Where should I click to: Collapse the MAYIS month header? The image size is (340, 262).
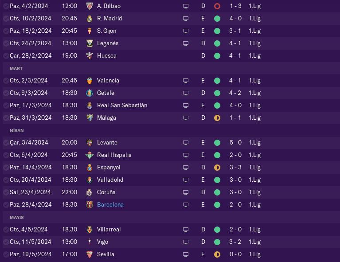(x=16, y=218)
